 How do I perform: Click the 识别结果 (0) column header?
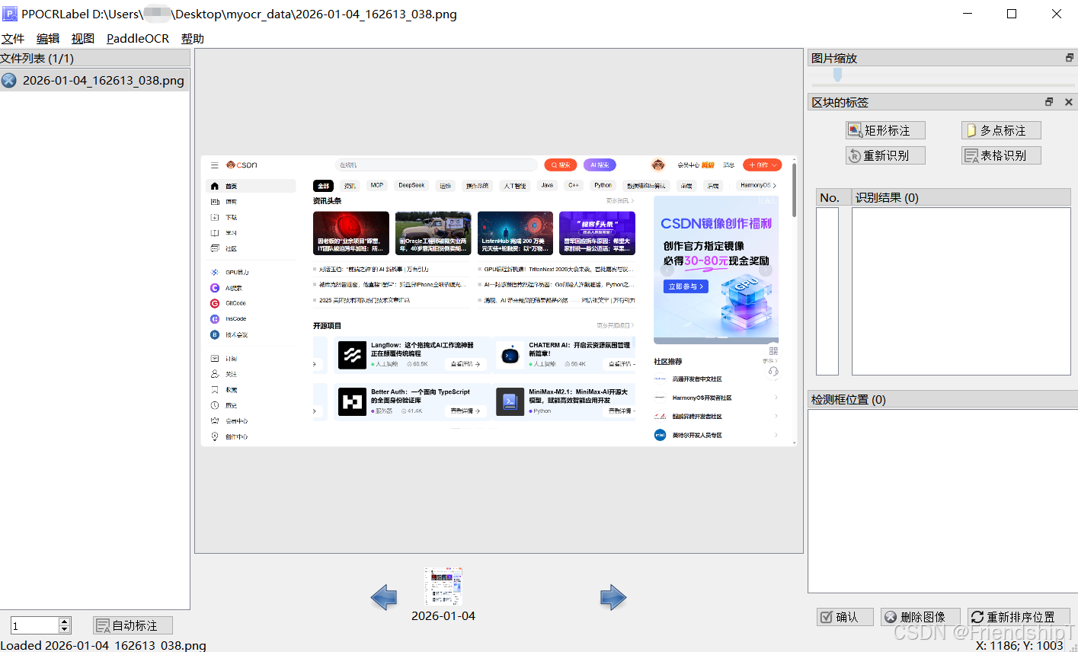[961, 197]
